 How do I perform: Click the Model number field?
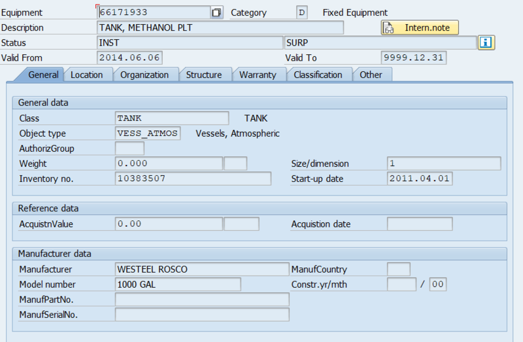tap(178, 284)
